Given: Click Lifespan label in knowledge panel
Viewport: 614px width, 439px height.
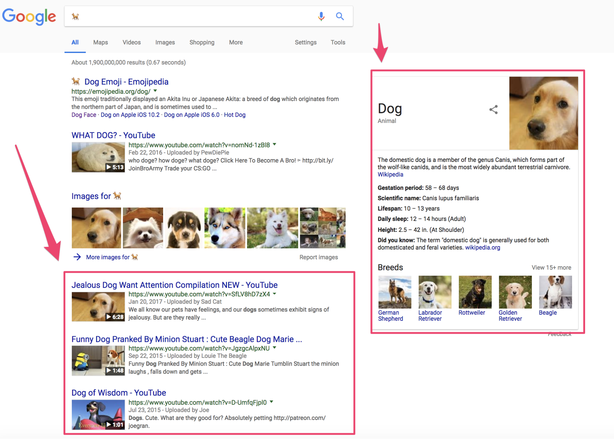Looking at the screenshot, I should (x=390, y=209).
